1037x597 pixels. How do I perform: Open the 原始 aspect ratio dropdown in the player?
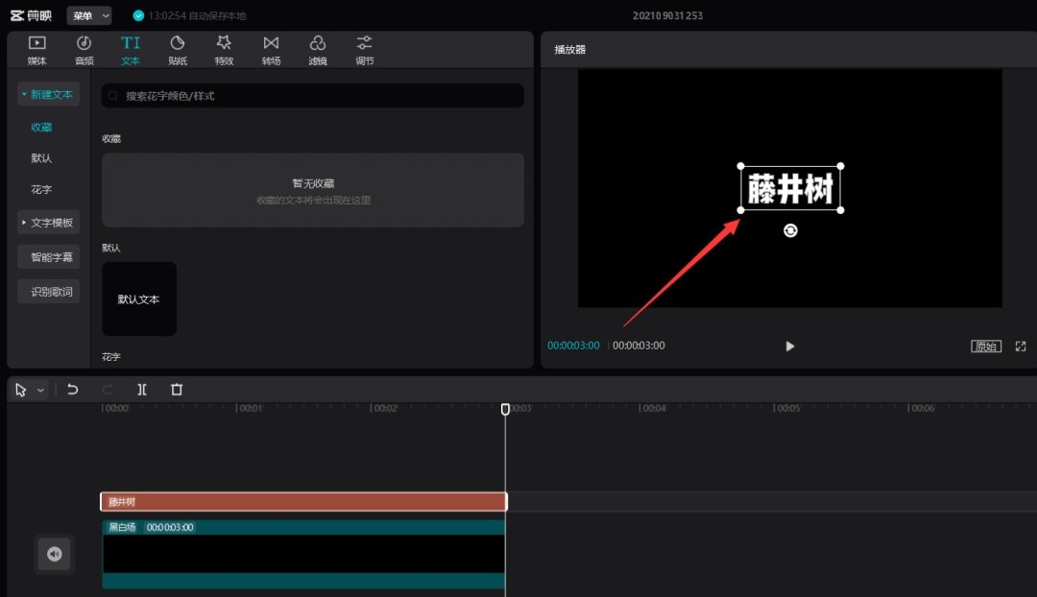pyautogui.click(x=985, y=346)
